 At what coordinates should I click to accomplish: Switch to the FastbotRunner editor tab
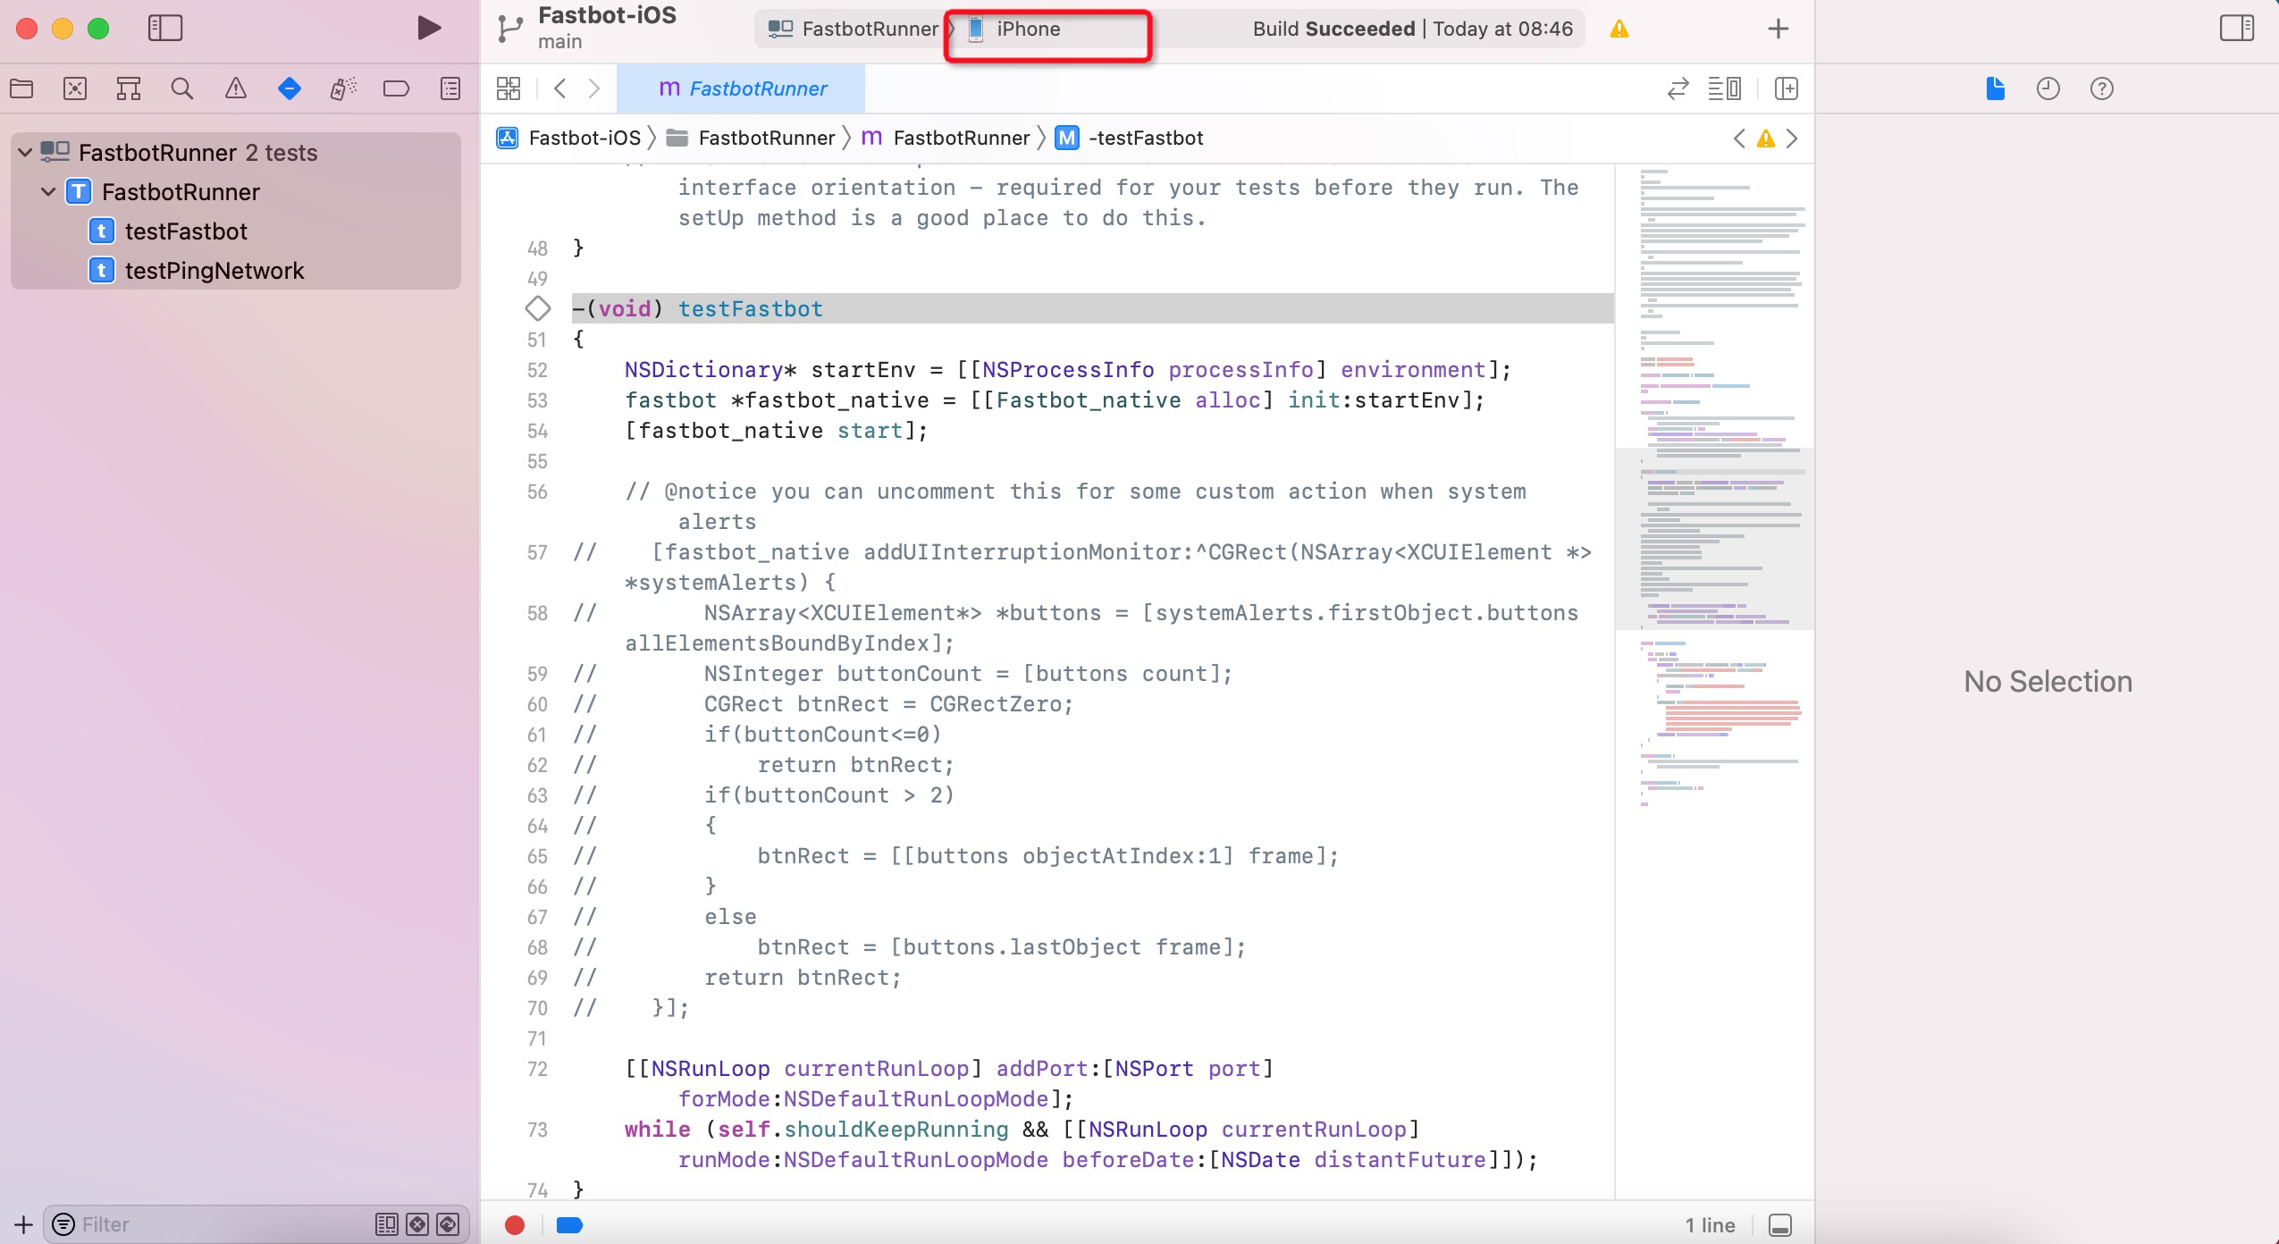tap(740, 88)
